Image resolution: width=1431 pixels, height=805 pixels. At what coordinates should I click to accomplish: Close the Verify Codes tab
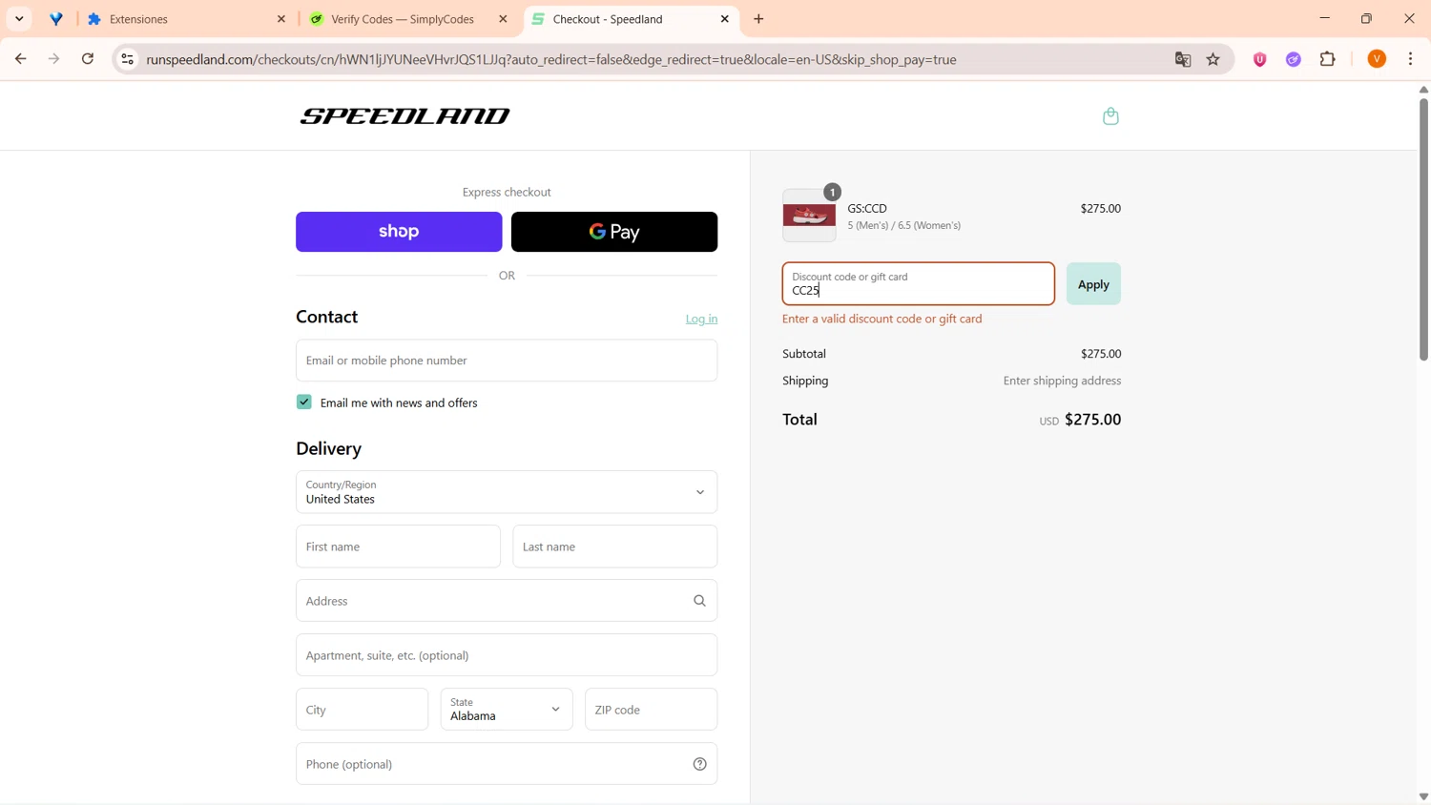point(504,19)
